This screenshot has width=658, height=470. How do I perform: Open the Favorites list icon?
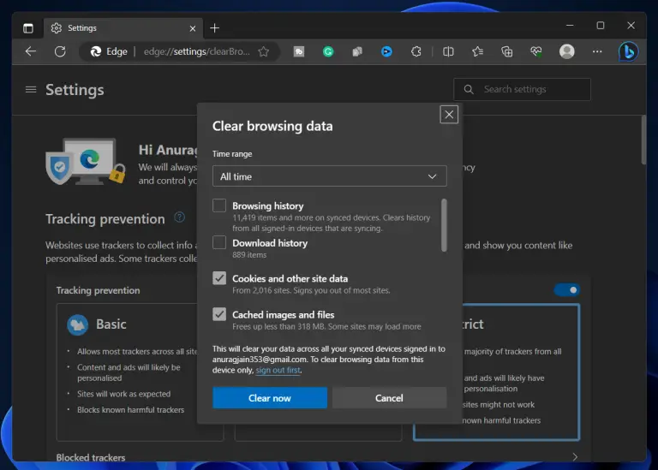tap(477, 51)
